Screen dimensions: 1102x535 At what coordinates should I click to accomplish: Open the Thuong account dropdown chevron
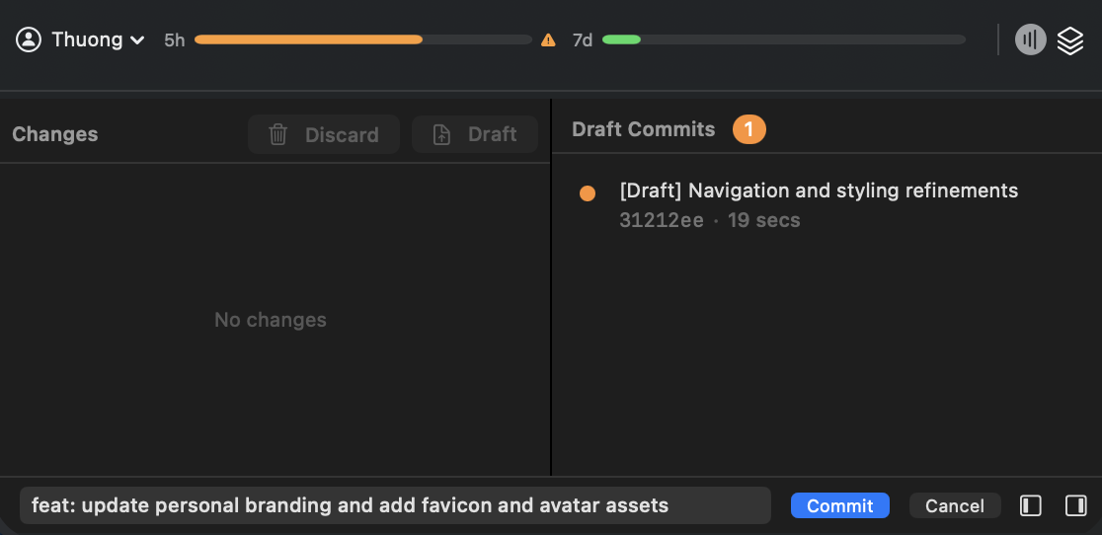137,40
